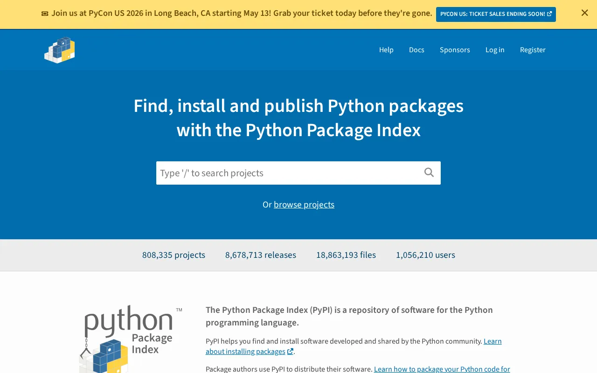Click the PyPI repository description paragraph
Image resolution: width=597 pixels, height=373 pixels.
[x=349, y=316]
